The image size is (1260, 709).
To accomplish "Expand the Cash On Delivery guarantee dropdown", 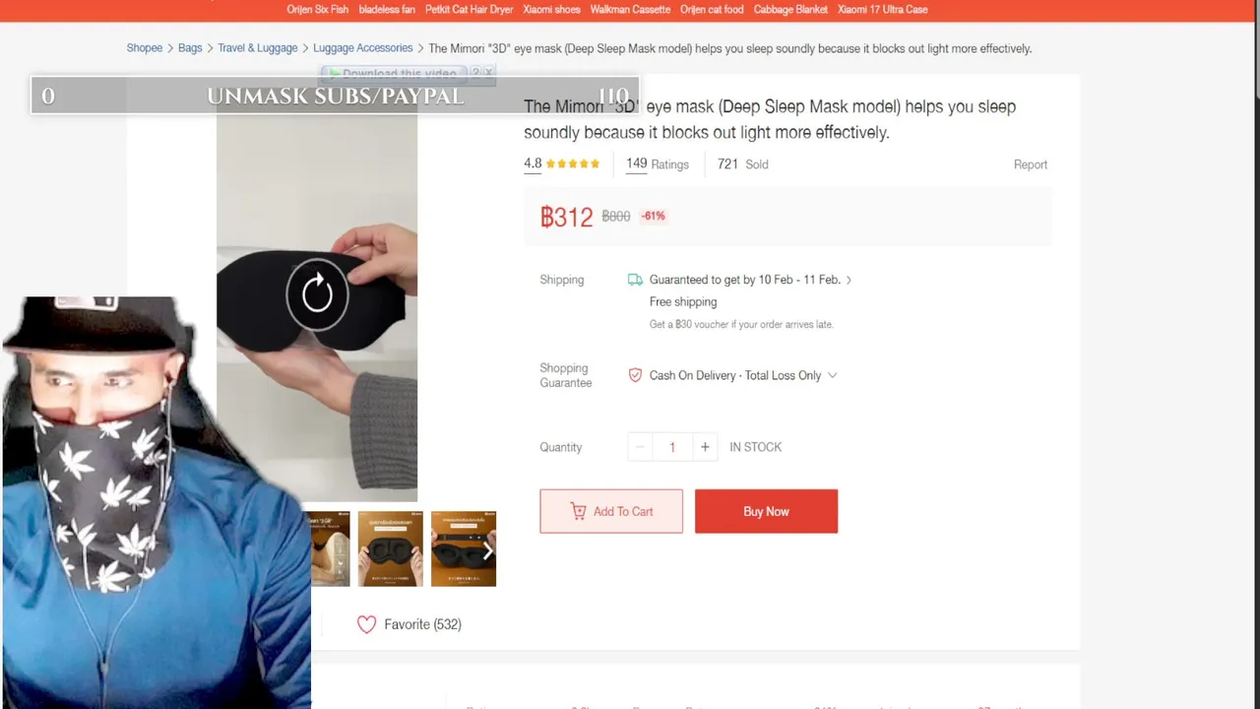I will [x=833, y=375].
